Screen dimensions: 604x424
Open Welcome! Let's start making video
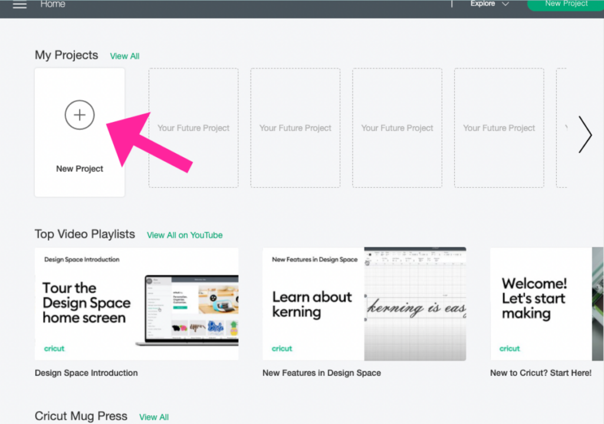[x=547, y=304]
